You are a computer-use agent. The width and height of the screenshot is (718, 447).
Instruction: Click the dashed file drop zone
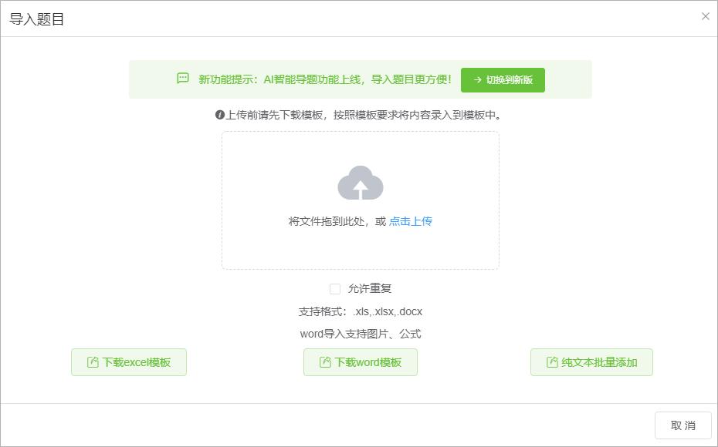click(360, 199)
